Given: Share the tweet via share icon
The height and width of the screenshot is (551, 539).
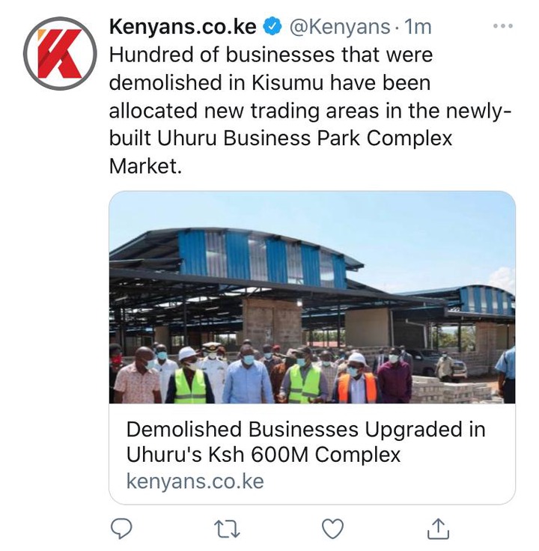Looking at the screenshot, I should pyautogui.click(x=438, y=529).
